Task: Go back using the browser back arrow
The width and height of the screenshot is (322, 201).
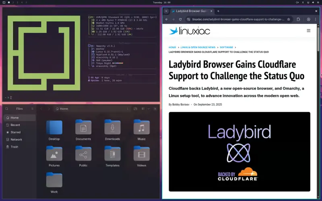Action: click(167, 19)
